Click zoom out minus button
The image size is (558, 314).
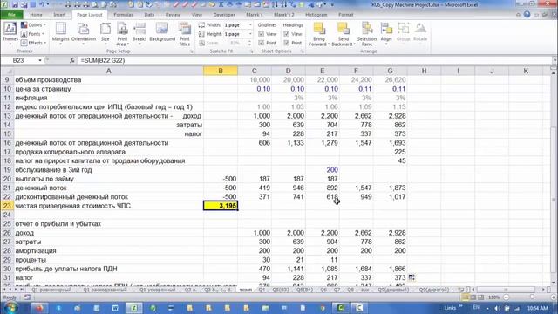coord(507,297)
